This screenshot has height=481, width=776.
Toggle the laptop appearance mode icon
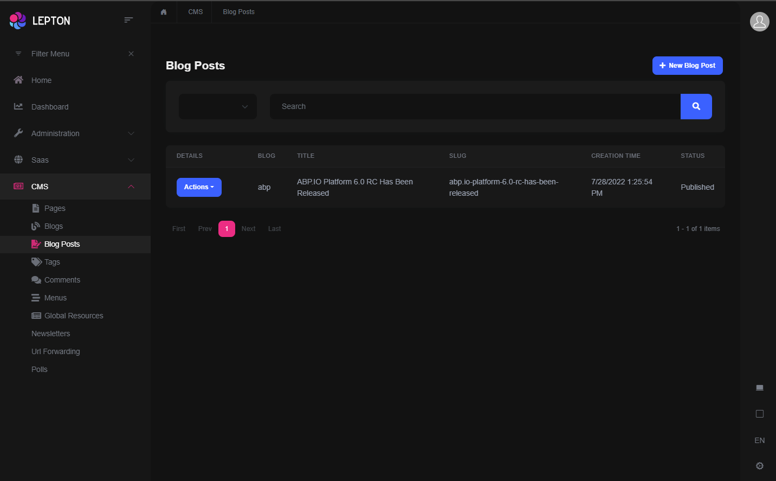click(x=759, y=388)
